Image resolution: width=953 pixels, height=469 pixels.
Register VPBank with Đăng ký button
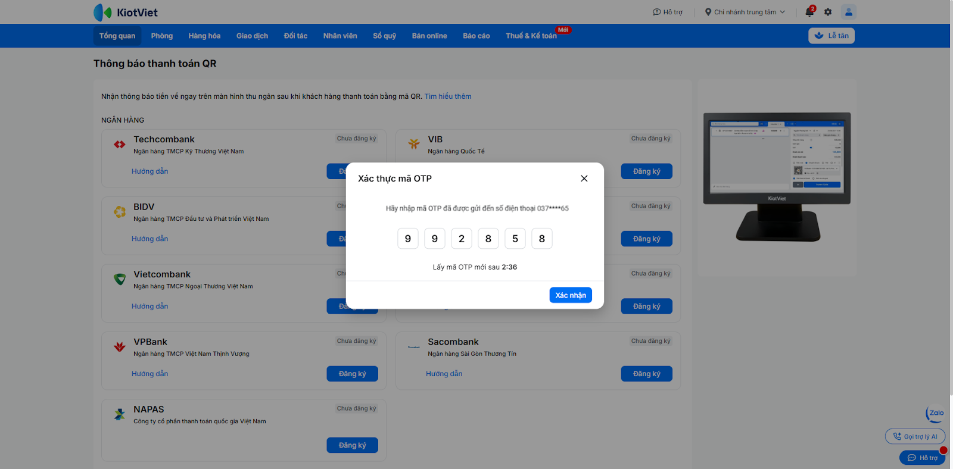(x=353, y=374)
